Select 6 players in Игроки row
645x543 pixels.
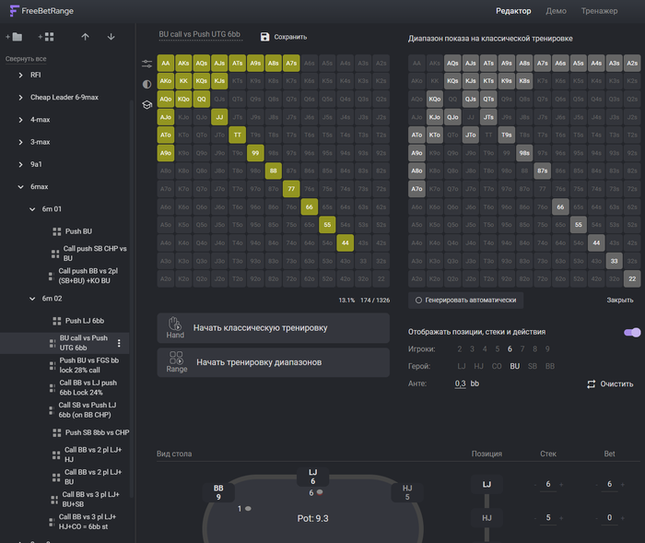click(510, 349)
